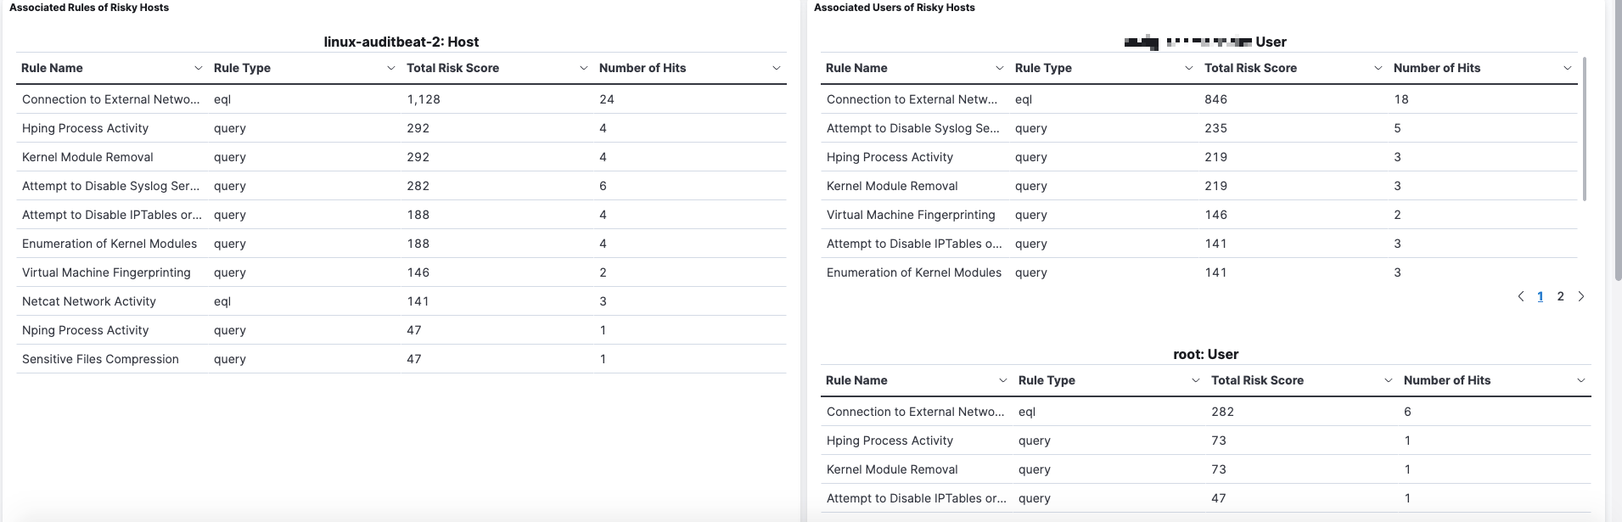This screenshot has height=522, width=1622.
Task: Click Total Risk Score chevron in redacted user table
Action: tap(1378, 68)
